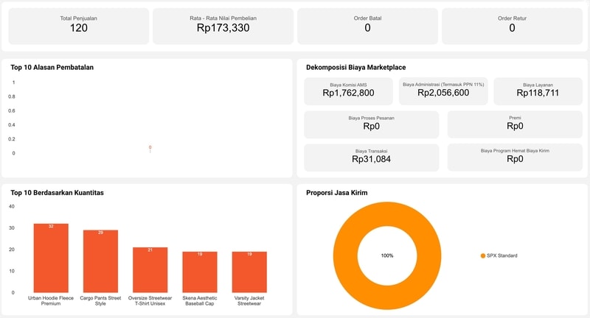The height and width of the screenshot is (318, 590).
Task: Click the SPX Standard legend color dot
Action: (483, 255)
